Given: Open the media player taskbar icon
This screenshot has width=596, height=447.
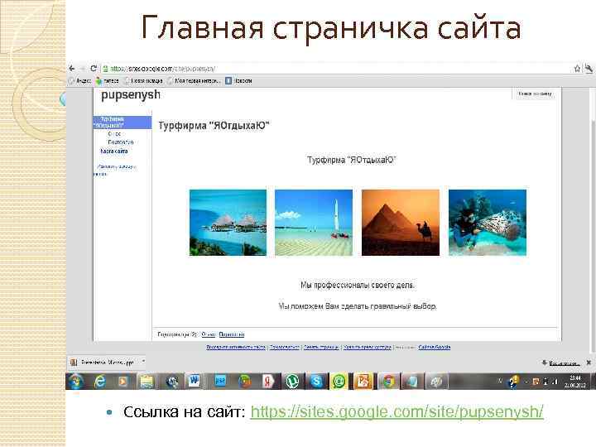Looking at the screenshot, I should pyautogui.click(x=123, y=382).
